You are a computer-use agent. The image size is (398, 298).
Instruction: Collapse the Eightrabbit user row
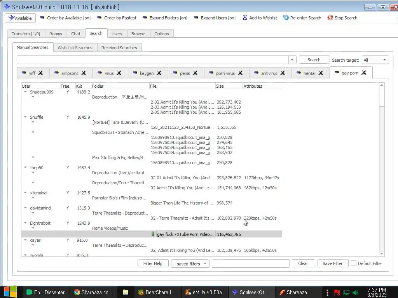(25, 223)
